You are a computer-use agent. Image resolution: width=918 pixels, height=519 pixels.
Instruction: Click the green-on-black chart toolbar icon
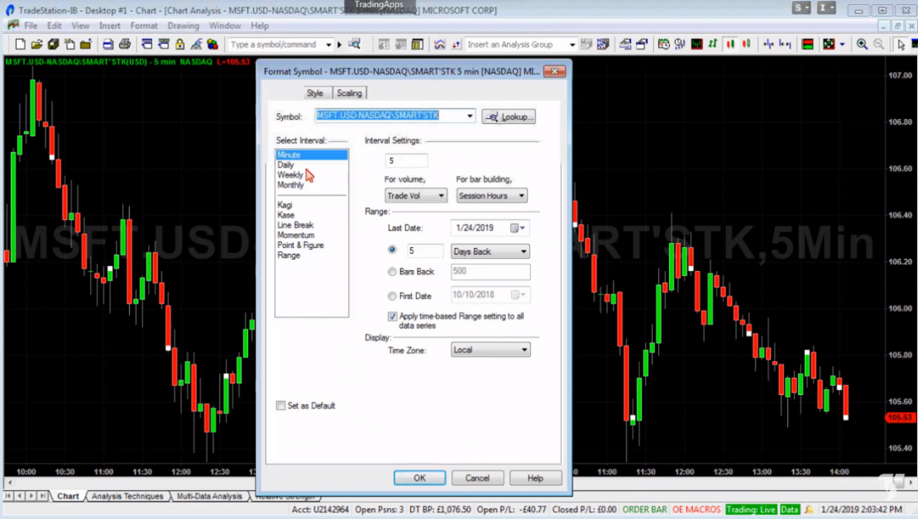[x=696, y=45]
